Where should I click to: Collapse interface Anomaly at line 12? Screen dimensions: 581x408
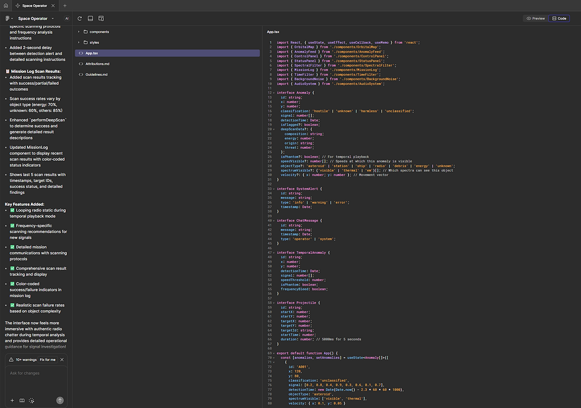[x=274, y=93]
